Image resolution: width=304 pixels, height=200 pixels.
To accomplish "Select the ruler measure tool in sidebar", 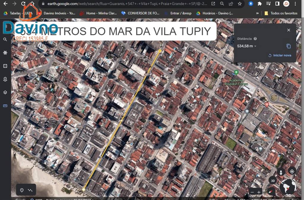I will (x=5, y=105).
